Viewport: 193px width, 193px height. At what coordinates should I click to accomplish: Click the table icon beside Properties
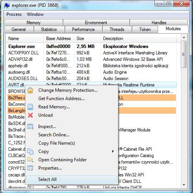click(30, 168)
